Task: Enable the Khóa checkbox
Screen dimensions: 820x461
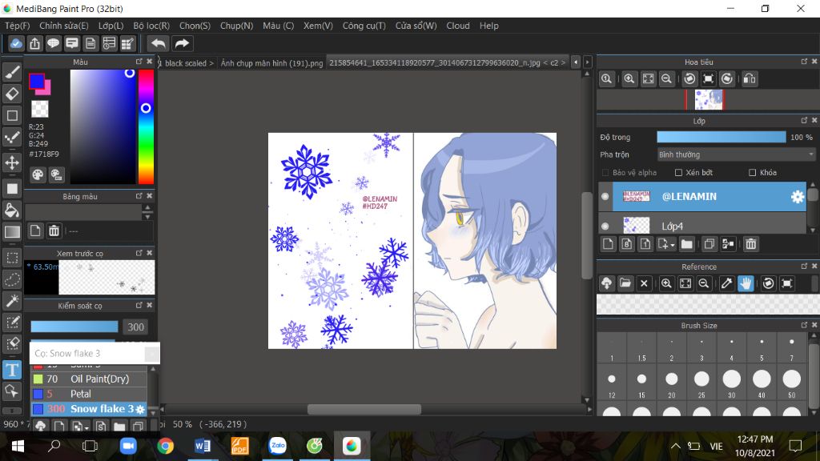Action: [753, 173]
